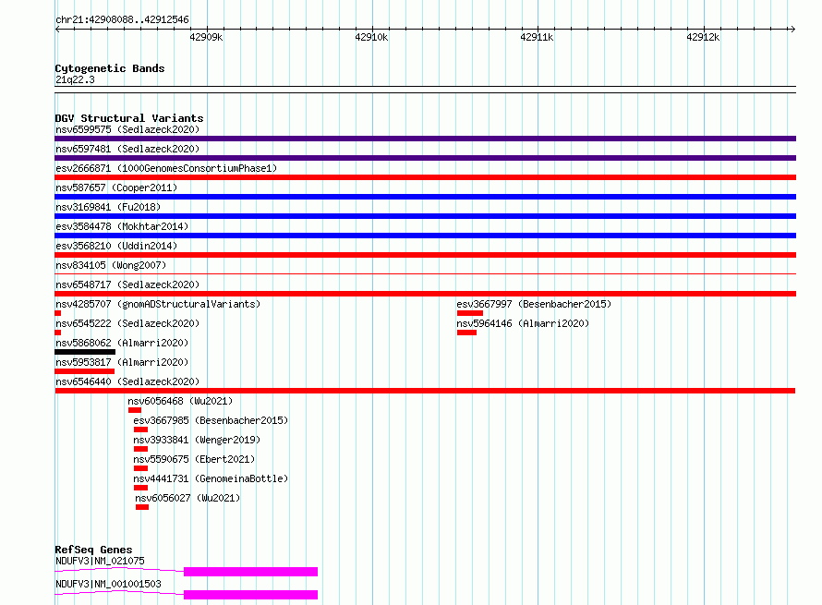
Task: Select the red nsv6548717 variant bar
Action: click(425, 294)
